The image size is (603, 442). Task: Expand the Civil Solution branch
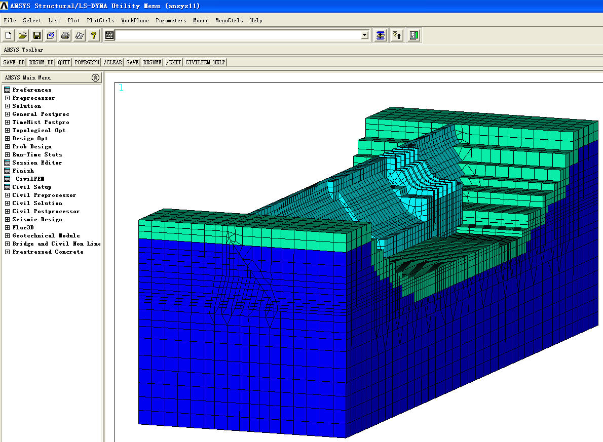tap(7, 204)
